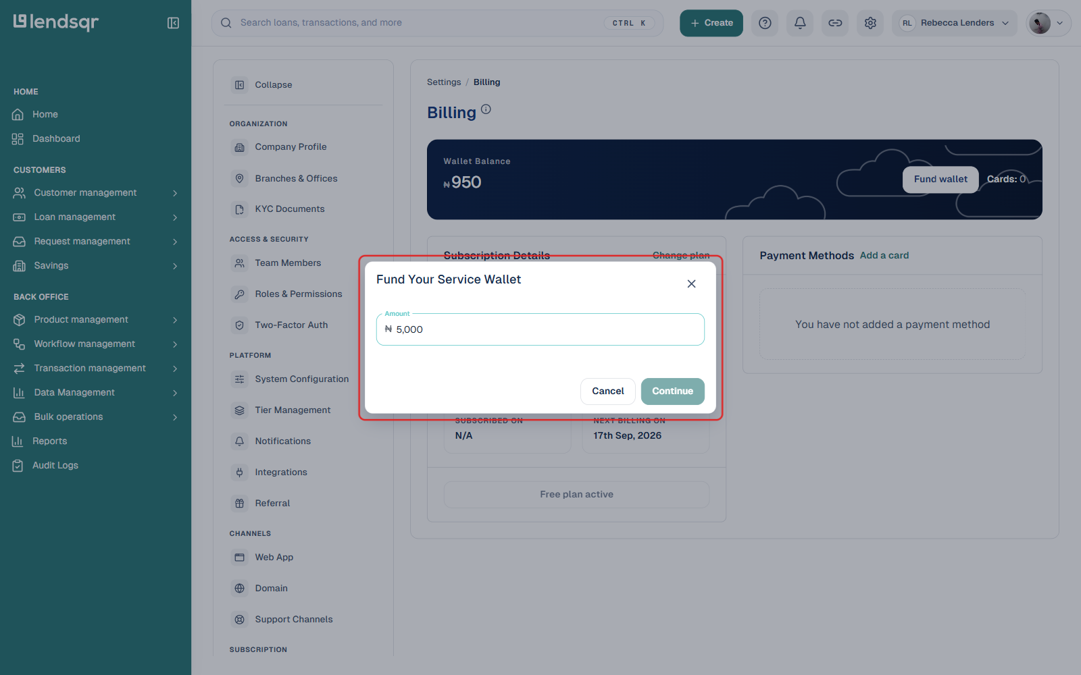The width and height of the screenshot is (1081, 675).
Task: Collapse the main sidebar with the panel icon
Action: click(x=173, y=23)
